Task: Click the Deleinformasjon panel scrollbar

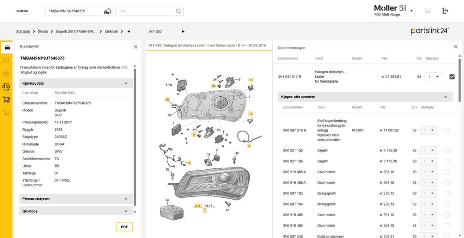Action: [x=460, y=80]
